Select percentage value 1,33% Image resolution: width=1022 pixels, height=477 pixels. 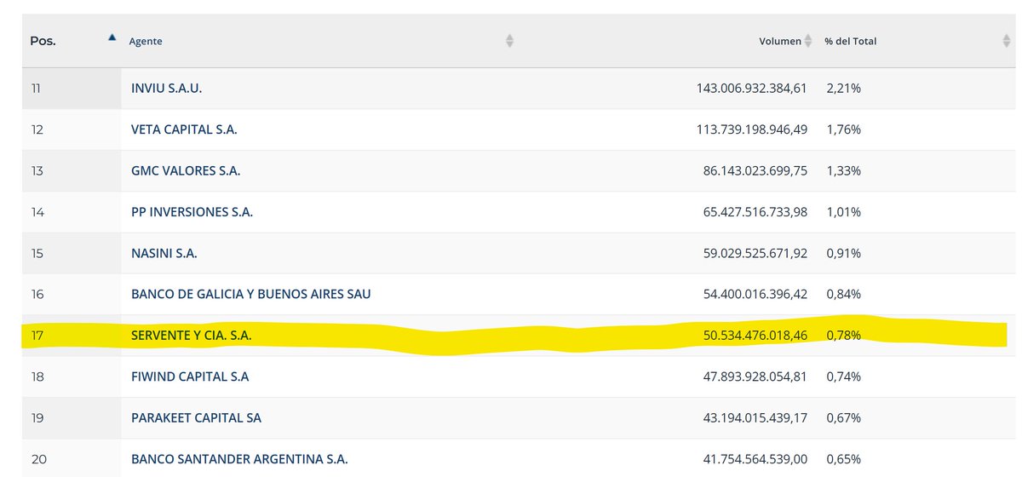coord(843,170)
